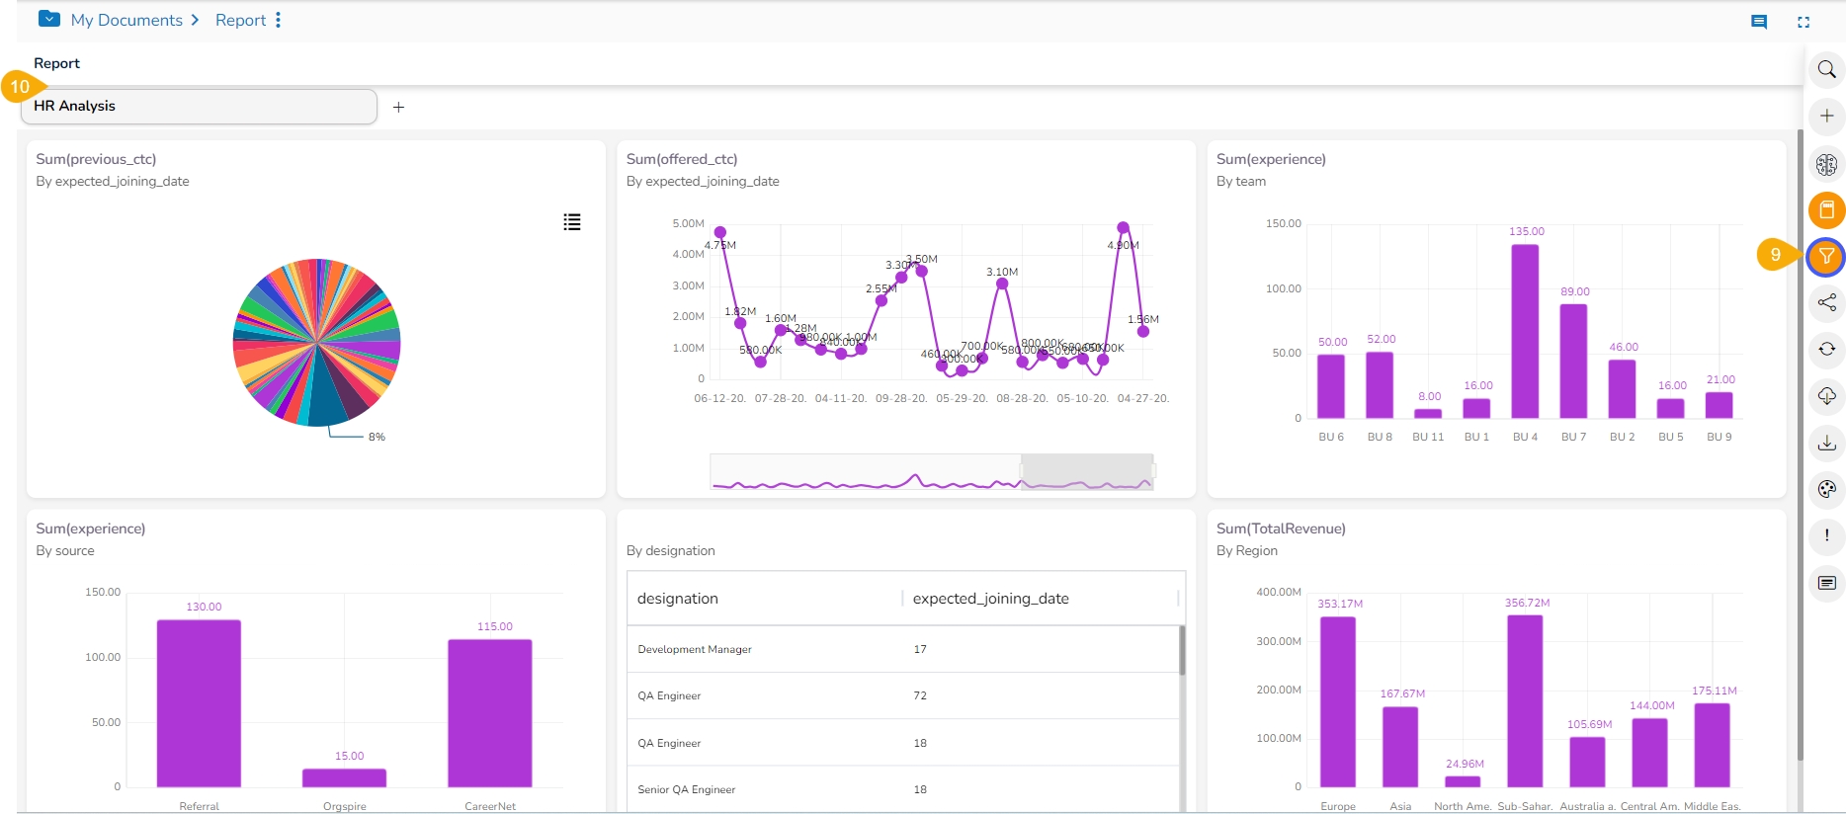Image resolution: width=1846 pixels, height=814 pixels.
Task: Click the refresh icon in sidebar
Action: point(1826,350)
